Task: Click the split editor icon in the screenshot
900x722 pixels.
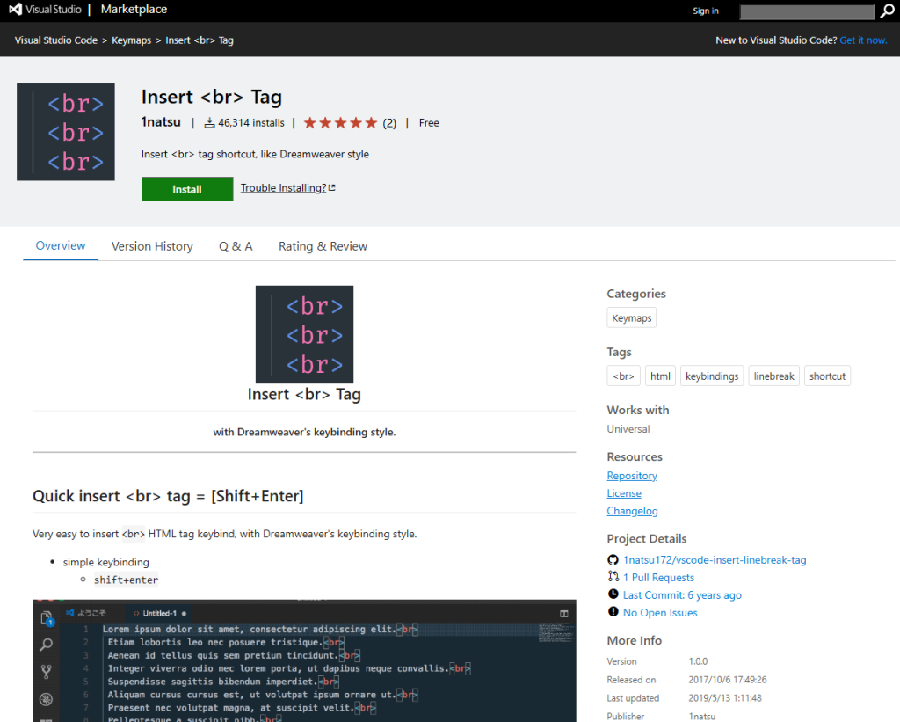Action: 564,614
